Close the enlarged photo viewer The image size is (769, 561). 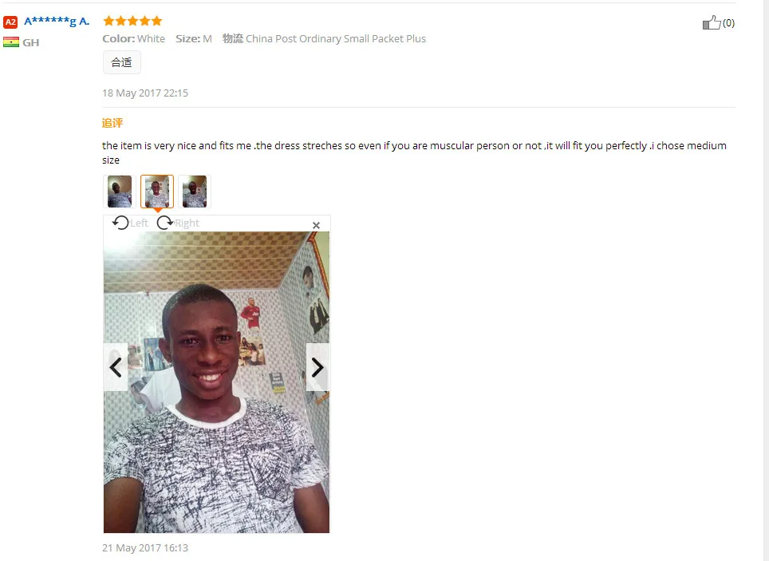[x=317, y=225]
